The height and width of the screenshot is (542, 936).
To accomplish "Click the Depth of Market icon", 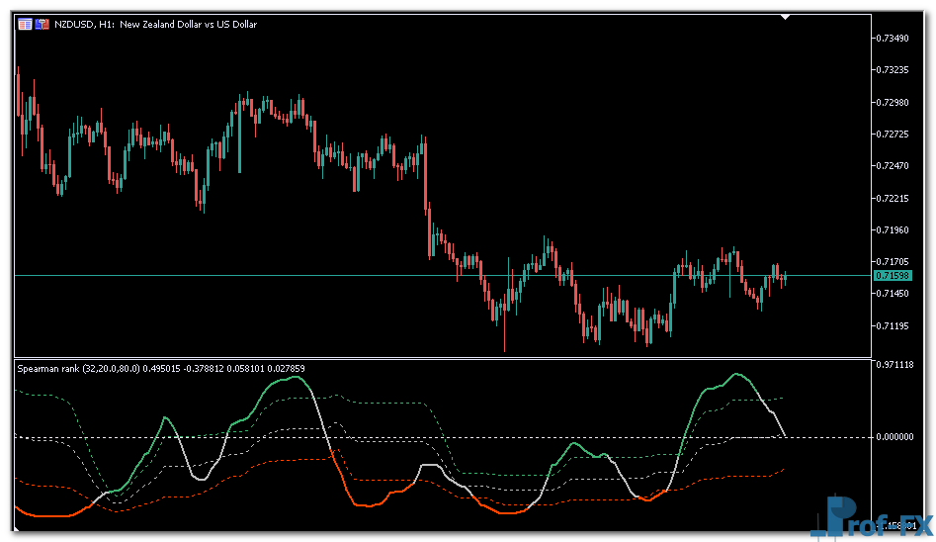I will pyautogui.click(x=43, y=24).
